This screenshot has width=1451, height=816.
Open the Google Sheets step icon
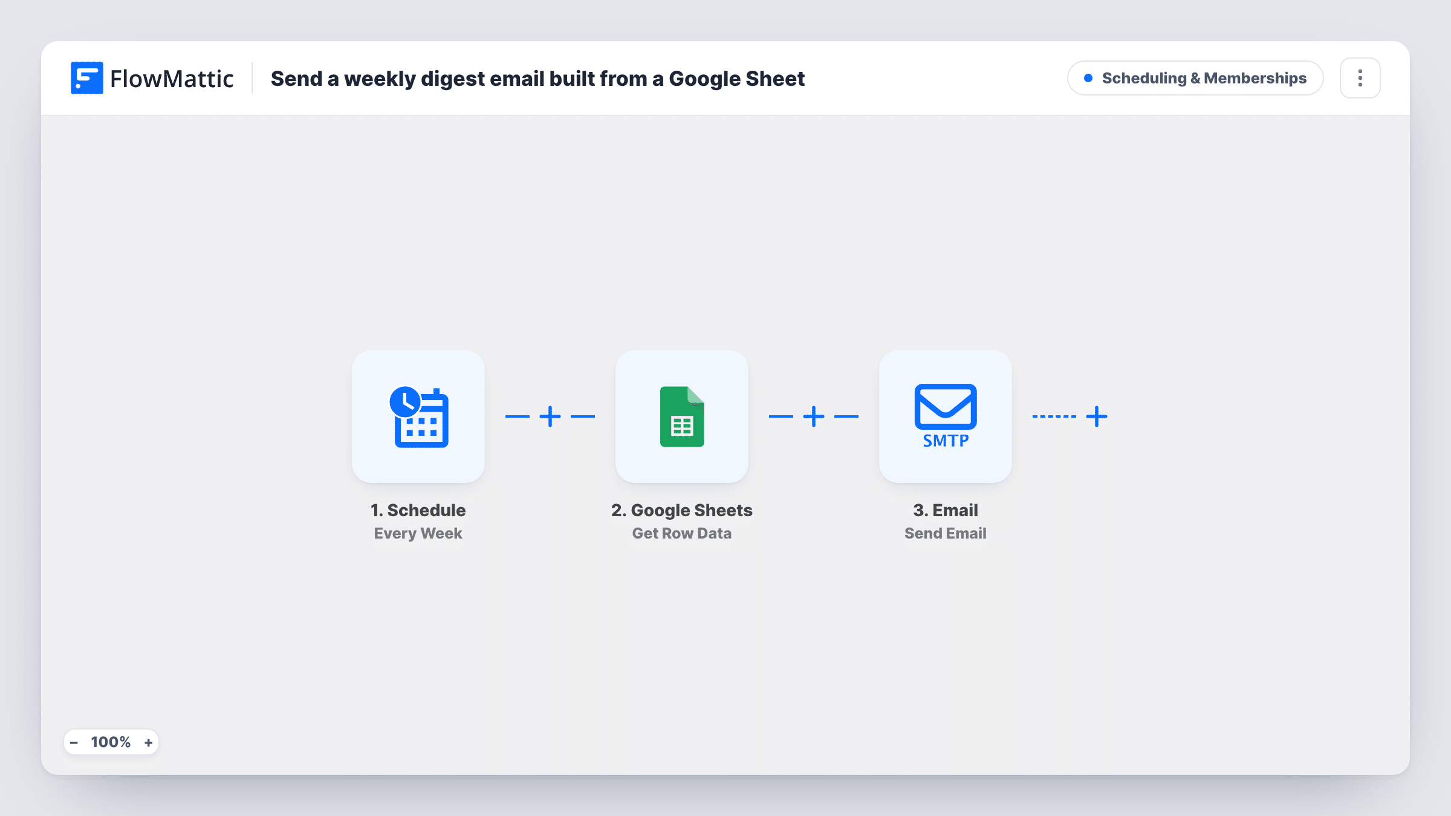point(682,416)
